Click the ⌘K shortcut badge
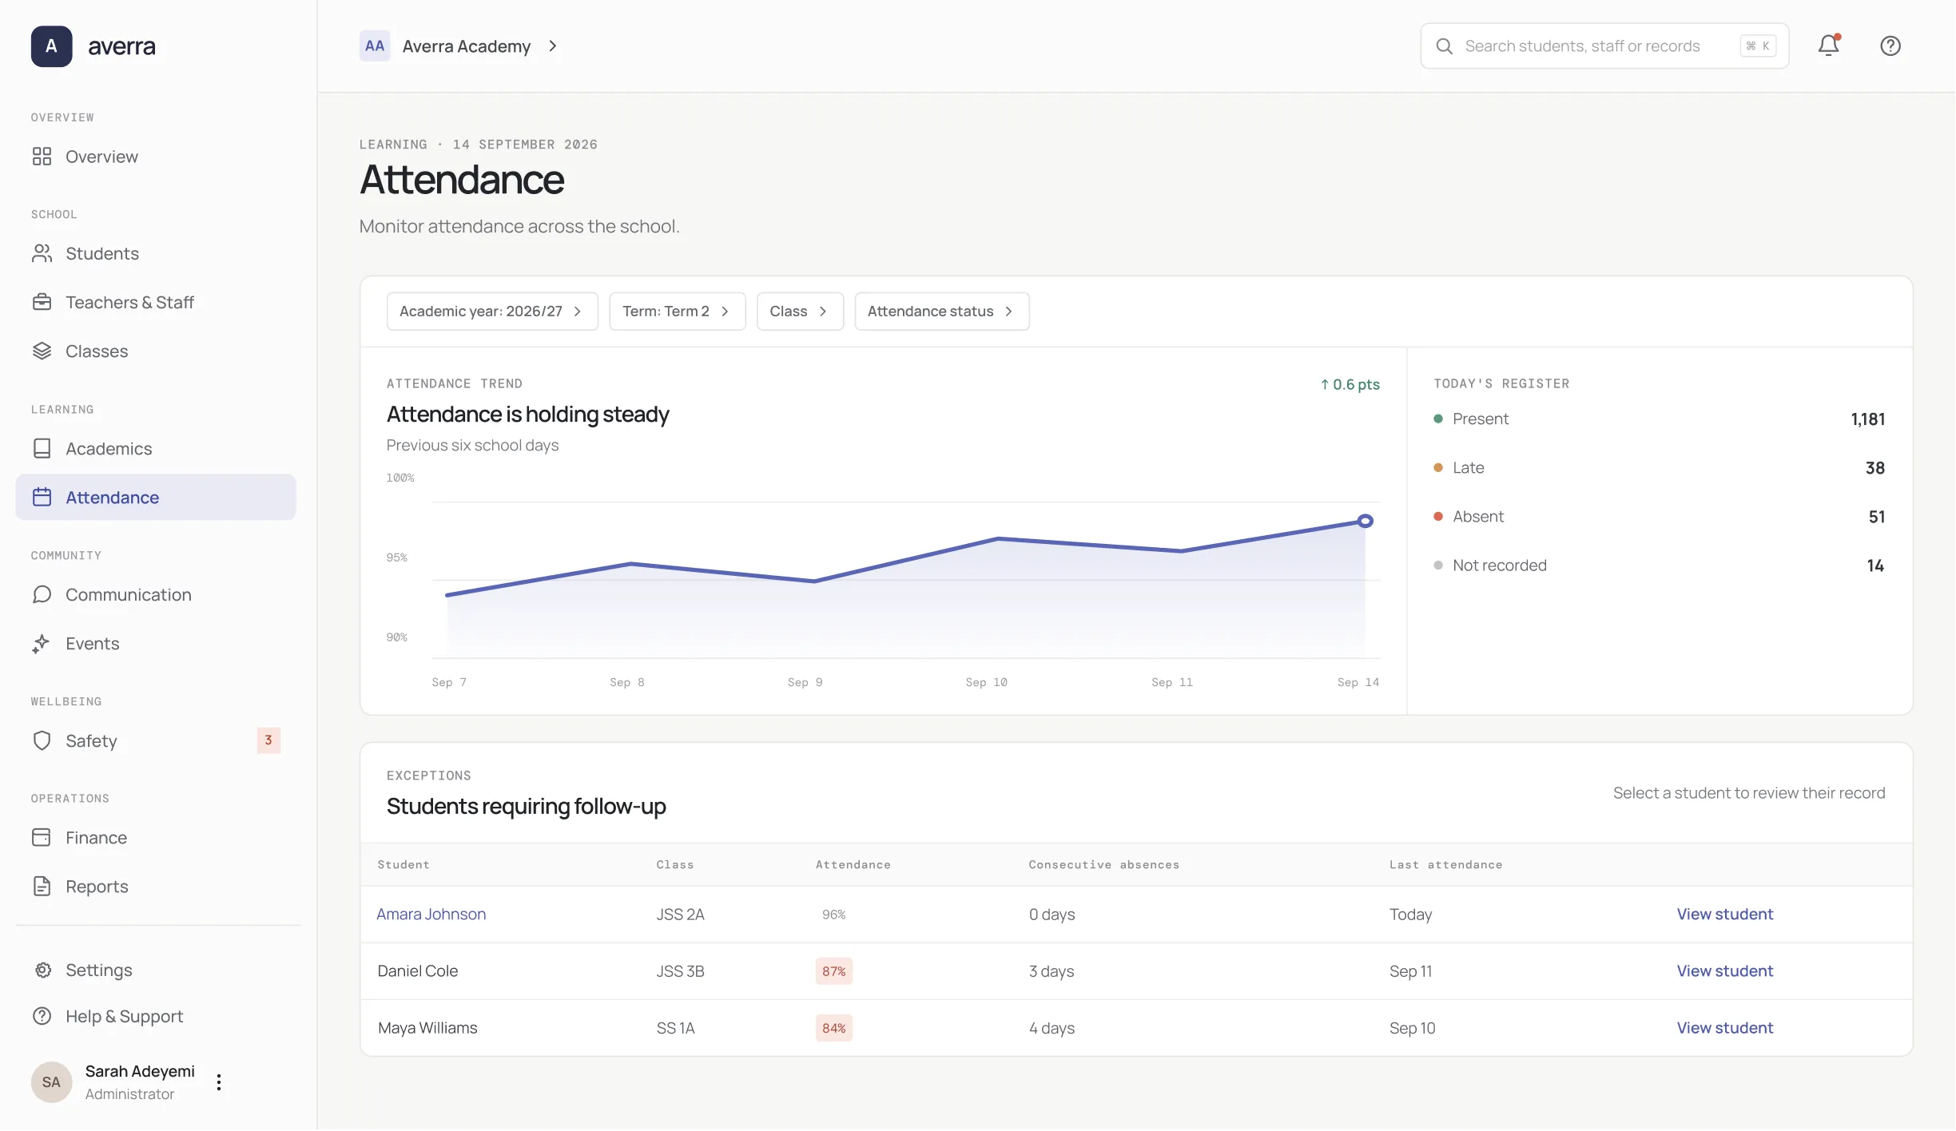Viewport: 1956px width, 1131px height. 1759,46
